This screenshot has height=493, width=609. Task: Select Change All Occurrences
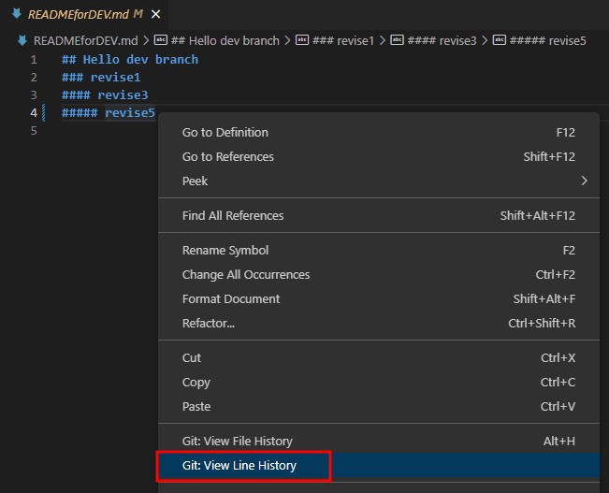pos(379,275)
